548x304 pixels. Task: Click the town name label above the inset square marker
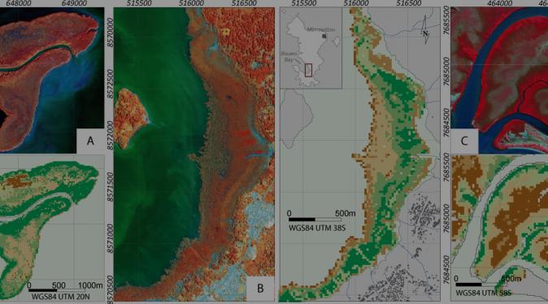[320, 29]
